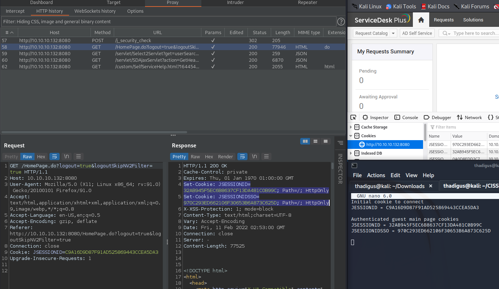Select thadigus@kali ~/Downloads terminal tab

[390, 186]
